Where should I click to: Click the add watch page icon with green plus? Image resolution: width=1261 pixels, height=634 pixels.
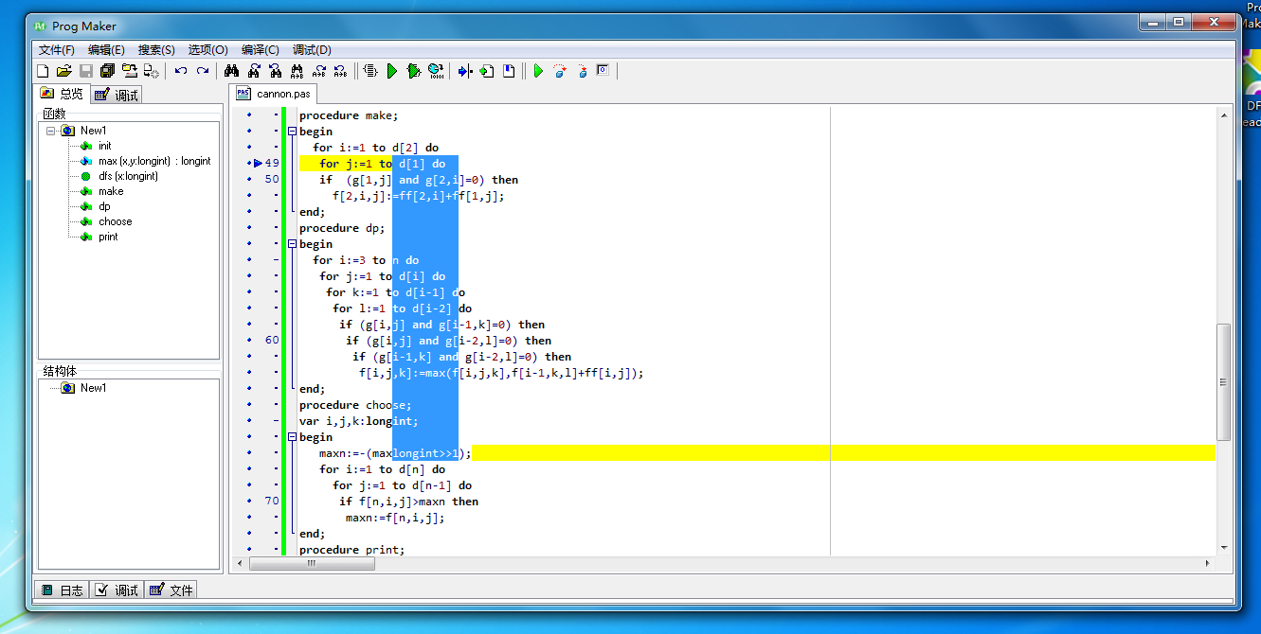(487, 71)
